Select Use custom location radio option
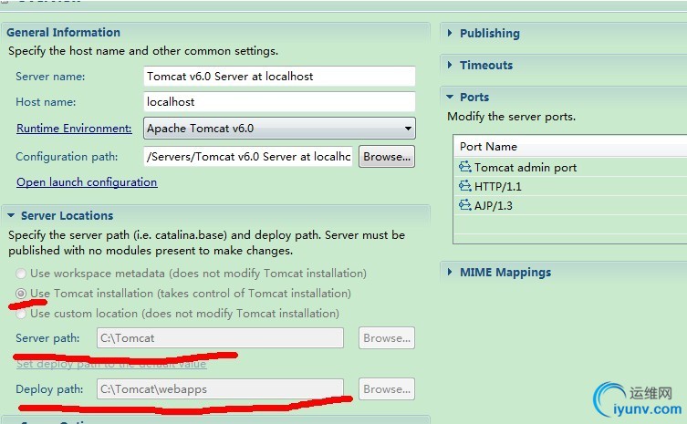Image resolution: width=687 pixels, height=424 pixels. (21, 314)
